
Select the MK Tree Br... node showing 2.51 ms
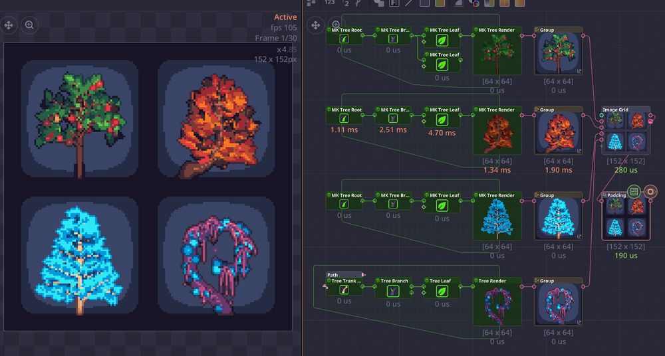tap(393, 116)
